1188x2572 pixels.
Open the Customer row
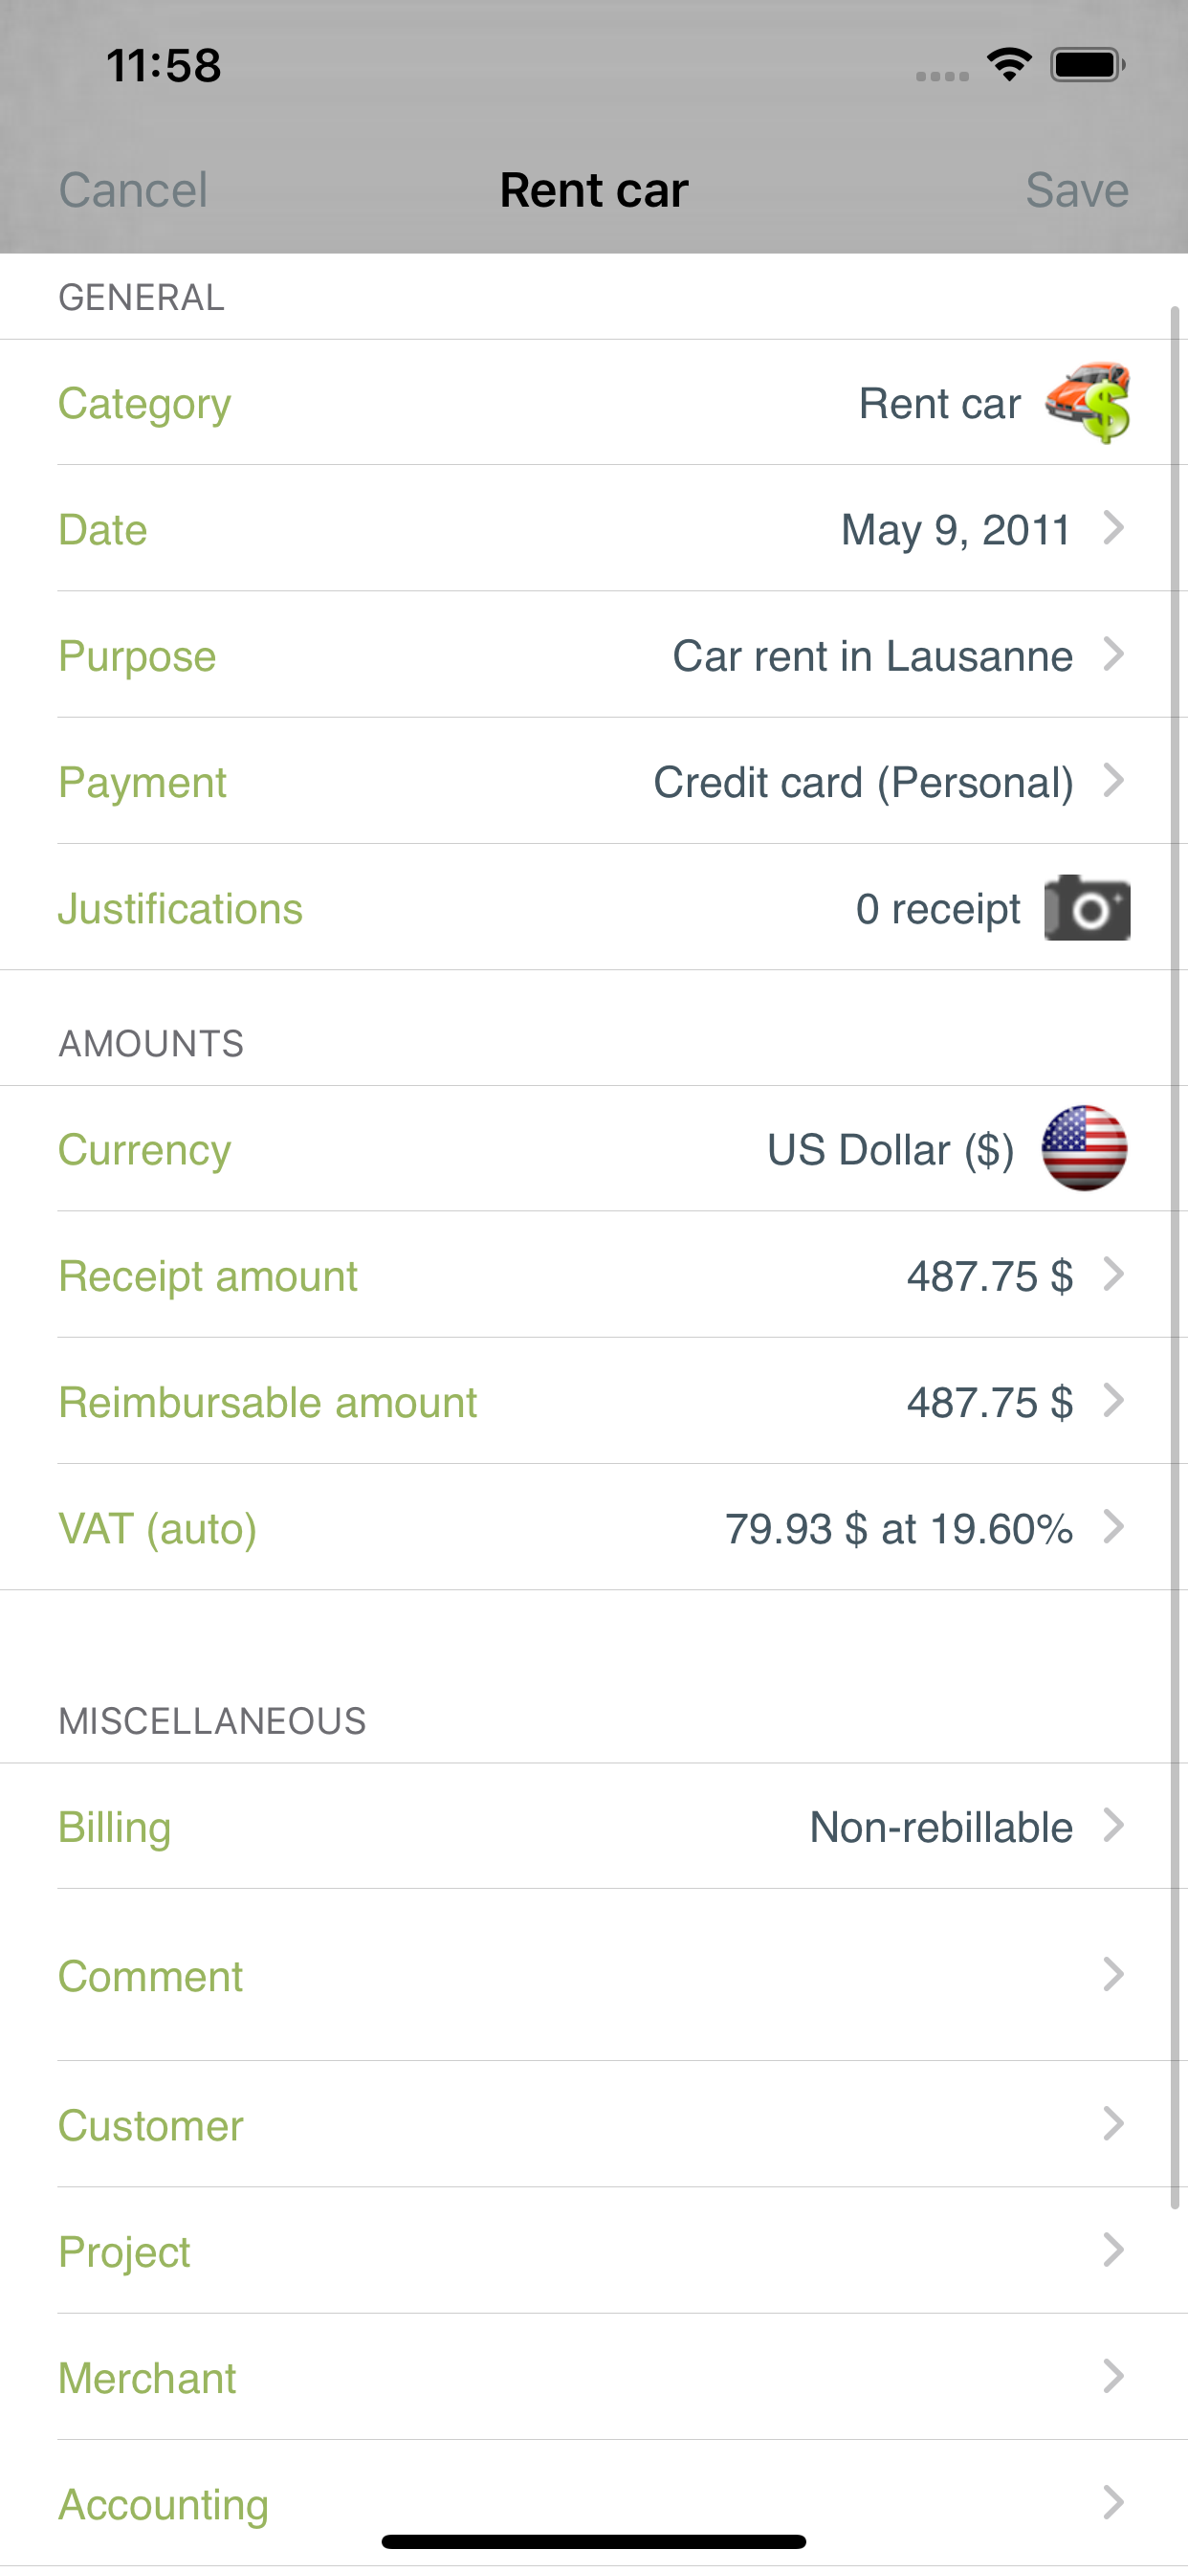[x=594, y=2125]
